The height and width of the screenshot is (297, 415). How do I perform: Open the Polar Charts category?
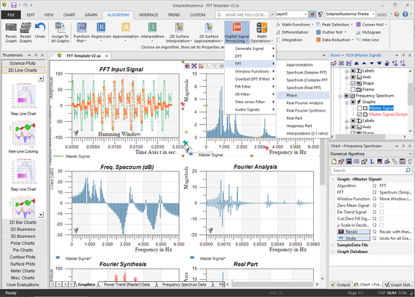22,243
